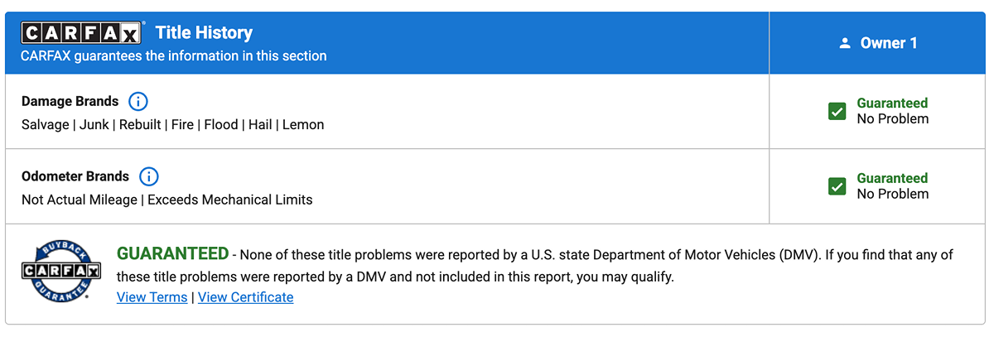Click the Exceeds Mechanical Limits text
This screenshot has height=337, width=994.
pyautogui.click(x=230, y=200)
